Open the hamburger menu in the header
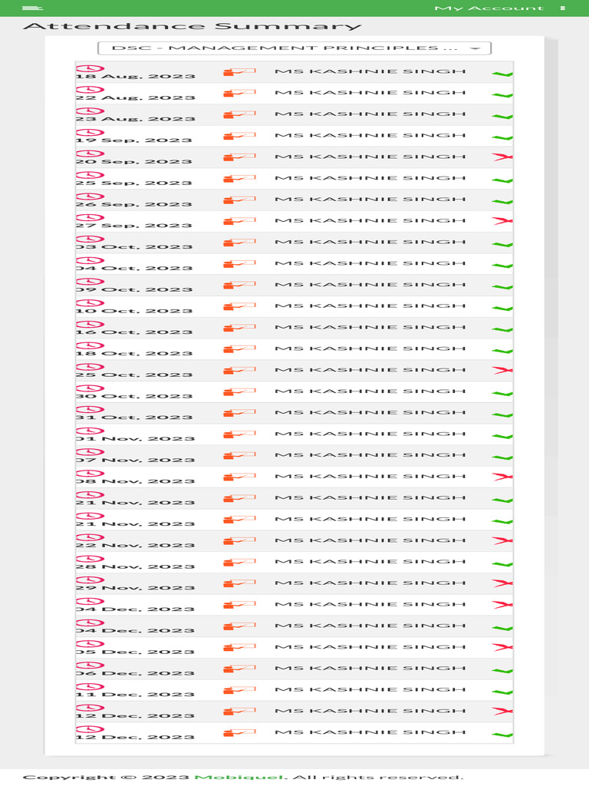The width and height of the screenshot is (589, 786). (x=32, y=8)
